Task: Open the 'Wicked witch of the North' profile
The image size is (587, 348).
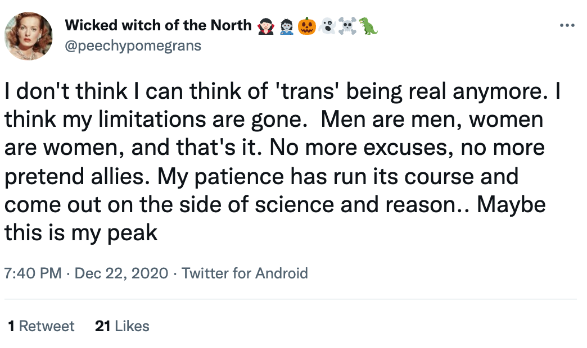Action: pos(159,25)
